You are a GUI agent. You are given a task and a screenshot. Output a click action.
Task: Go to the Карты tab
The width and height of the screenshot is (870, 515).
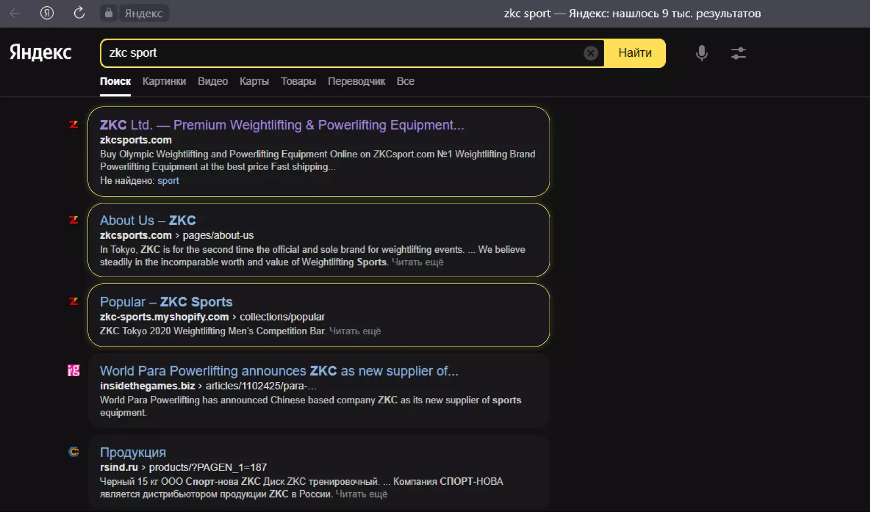pos(254,81)
